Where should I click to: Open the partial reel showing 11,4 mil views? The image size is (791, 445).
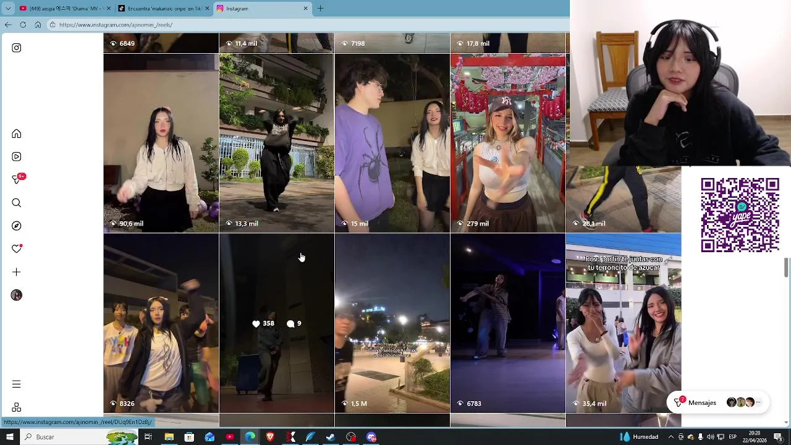tap(276, 43)
